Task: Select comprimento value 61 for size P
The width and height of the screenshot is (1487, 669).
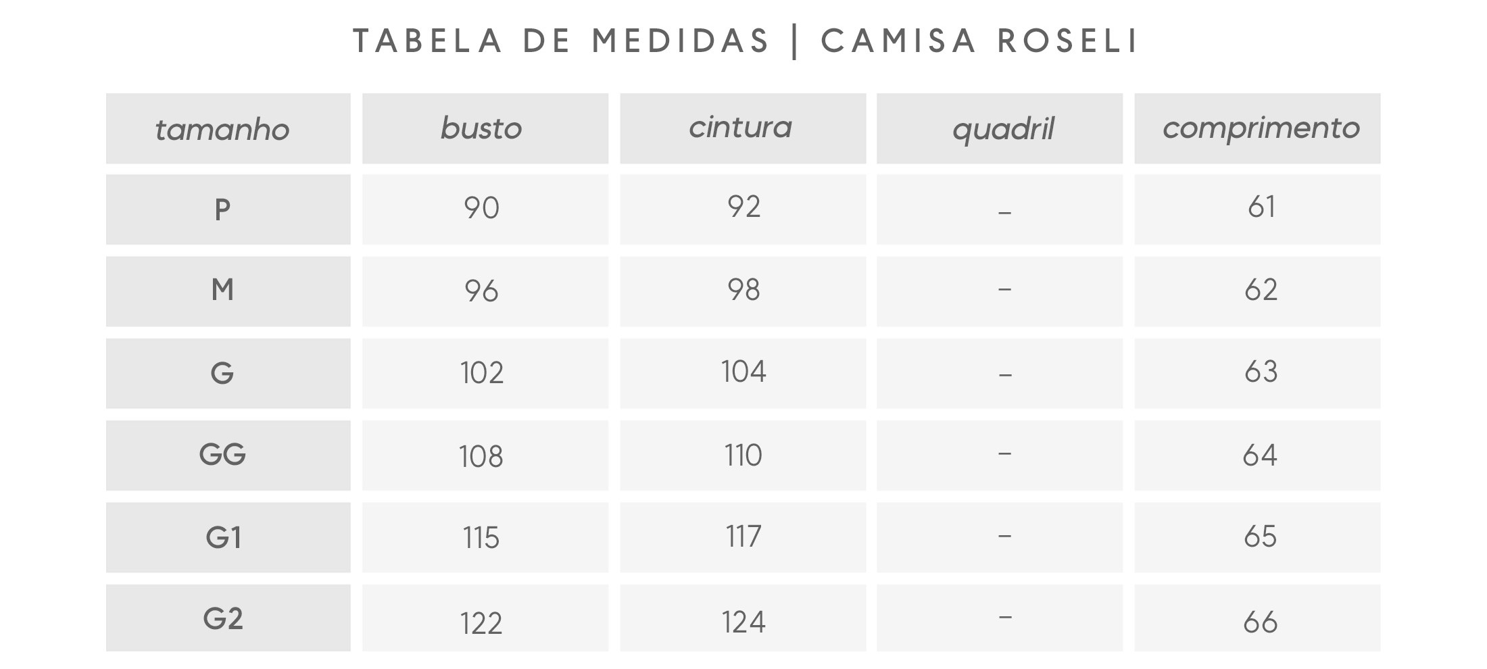Action: (1261, 207)
